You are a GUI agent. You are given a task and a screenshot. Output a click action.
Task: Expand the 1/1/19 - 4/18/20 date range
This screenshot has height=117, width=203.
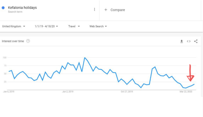tap(46, 26)
